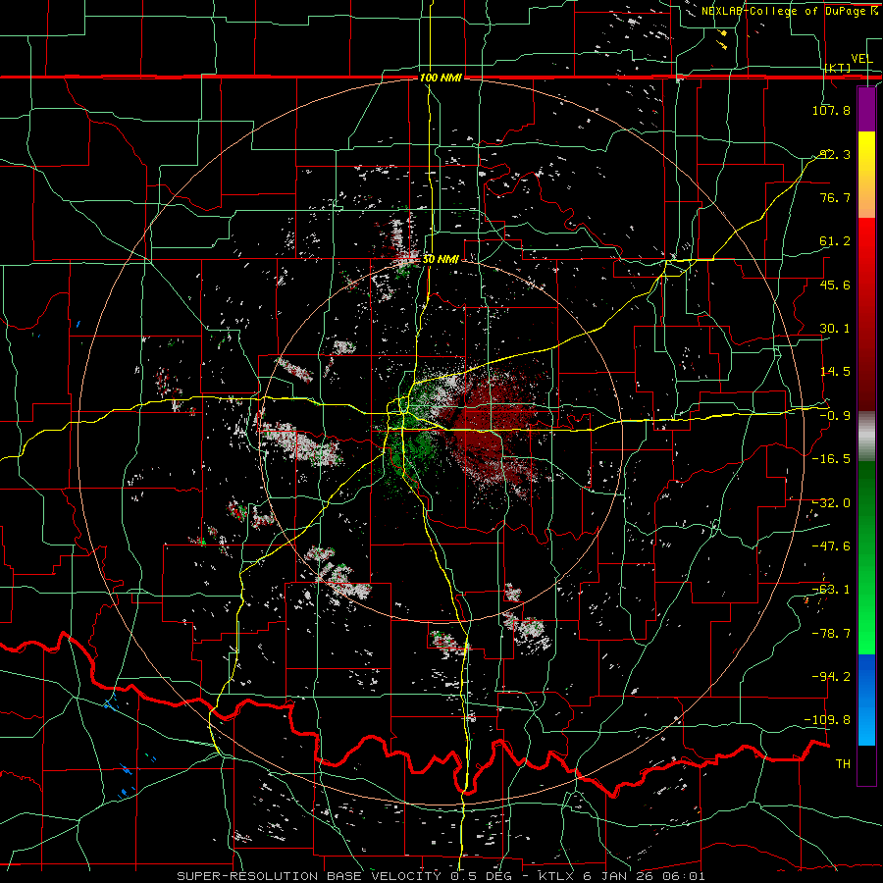Screen dimensions: 883x883
Task: Click the 14.5 velocity scale value
Action: click(x=835, y=372)
